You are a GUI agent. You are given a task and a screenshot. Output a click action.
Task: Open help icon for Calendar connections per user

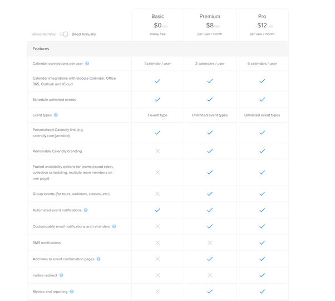point(87,64)
